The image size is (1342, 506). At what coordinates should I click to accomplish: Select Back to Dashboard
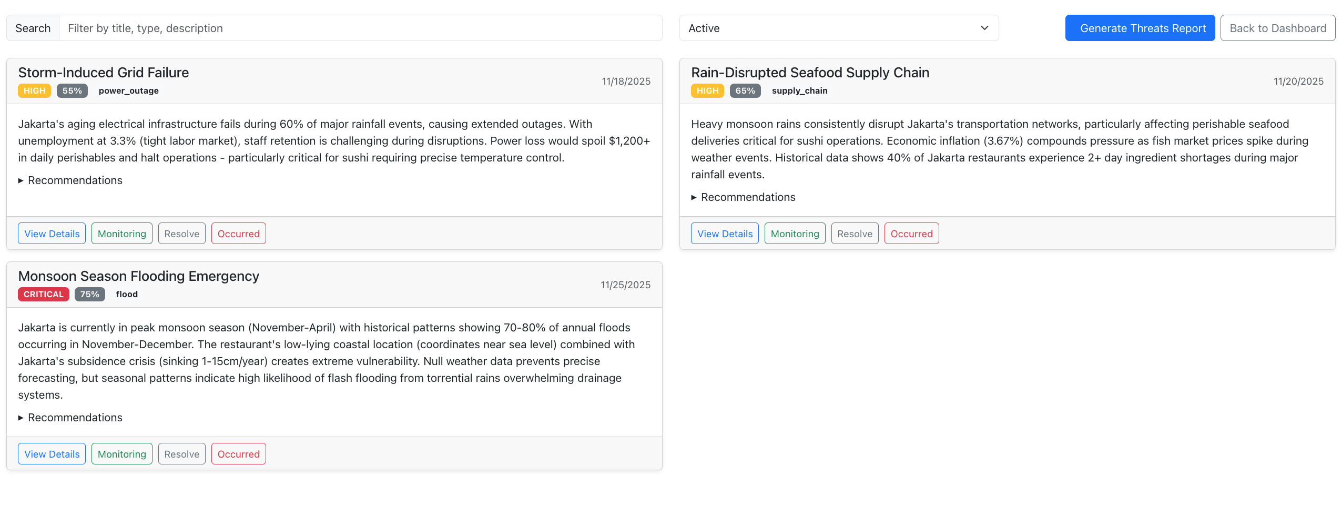click(1278, 28)
